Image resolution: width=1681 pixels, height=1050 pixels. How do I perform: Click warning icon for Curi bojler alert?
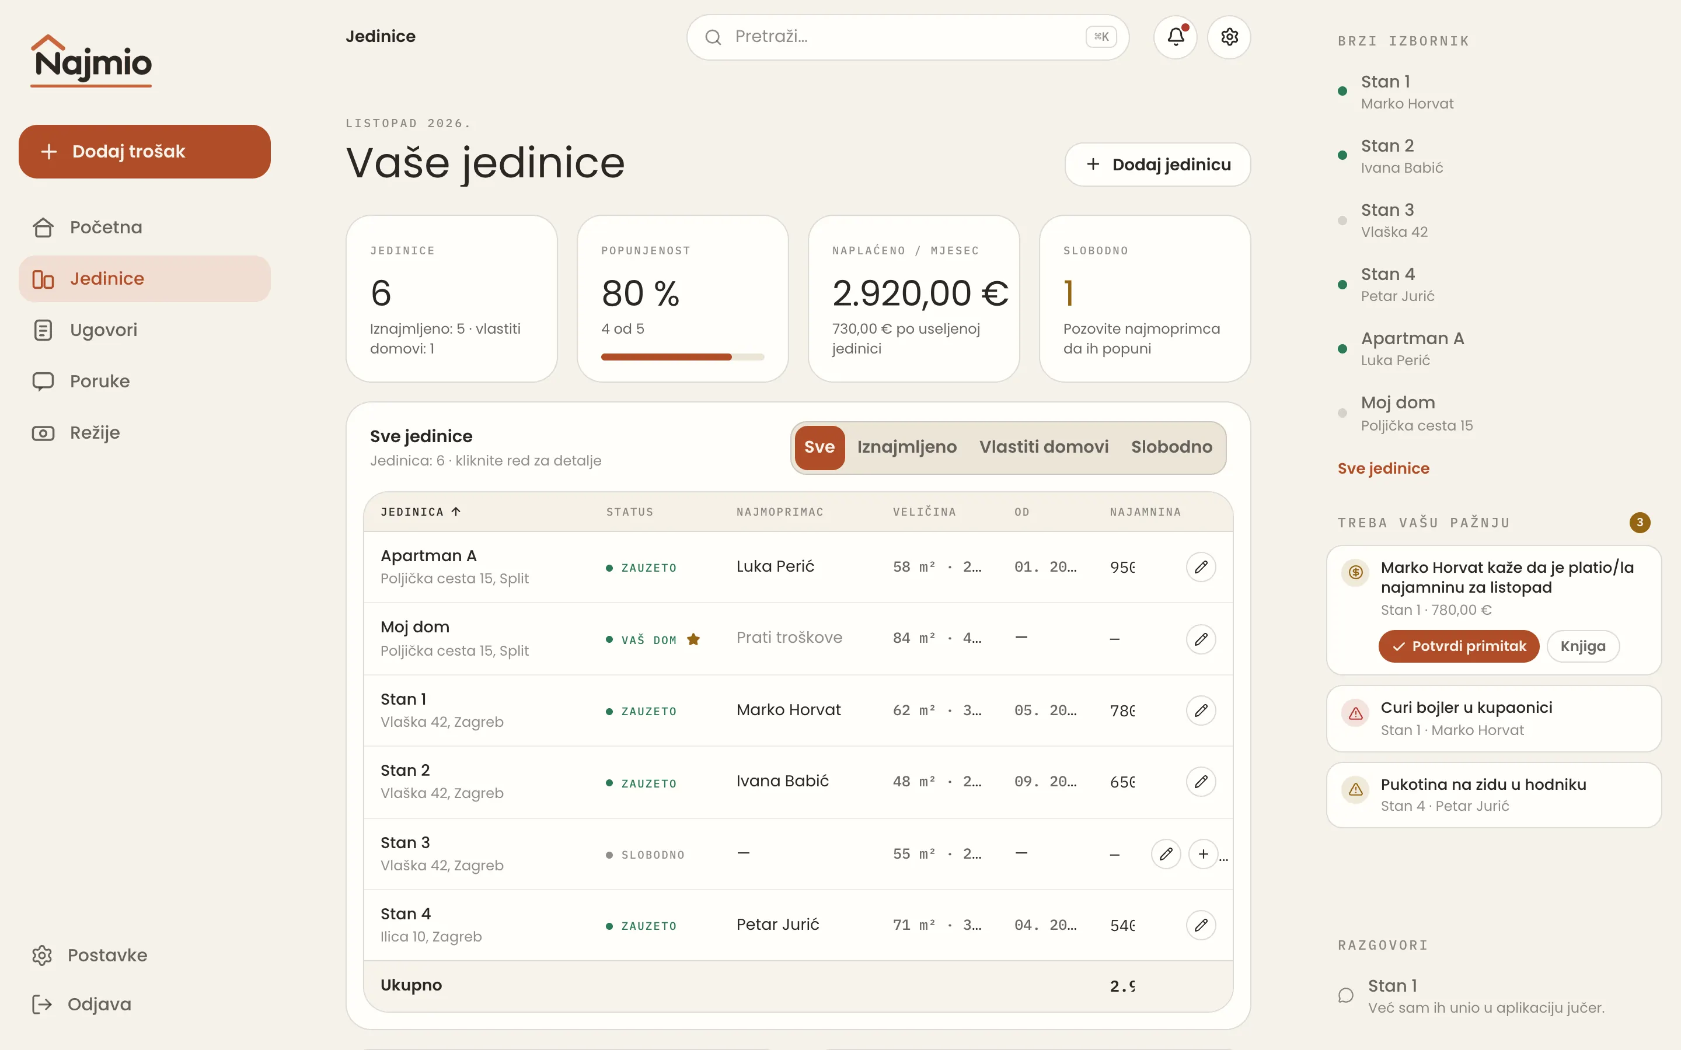click(1355, 713)
